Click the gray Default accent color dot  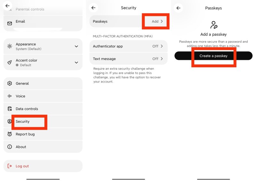(17, 65)
